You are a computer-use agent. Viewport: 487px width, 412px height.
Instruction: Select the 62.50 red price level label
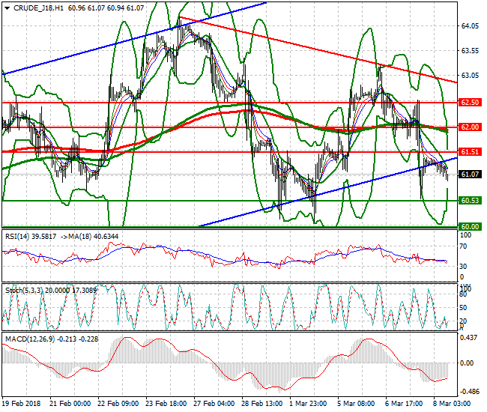coord(470,103)
